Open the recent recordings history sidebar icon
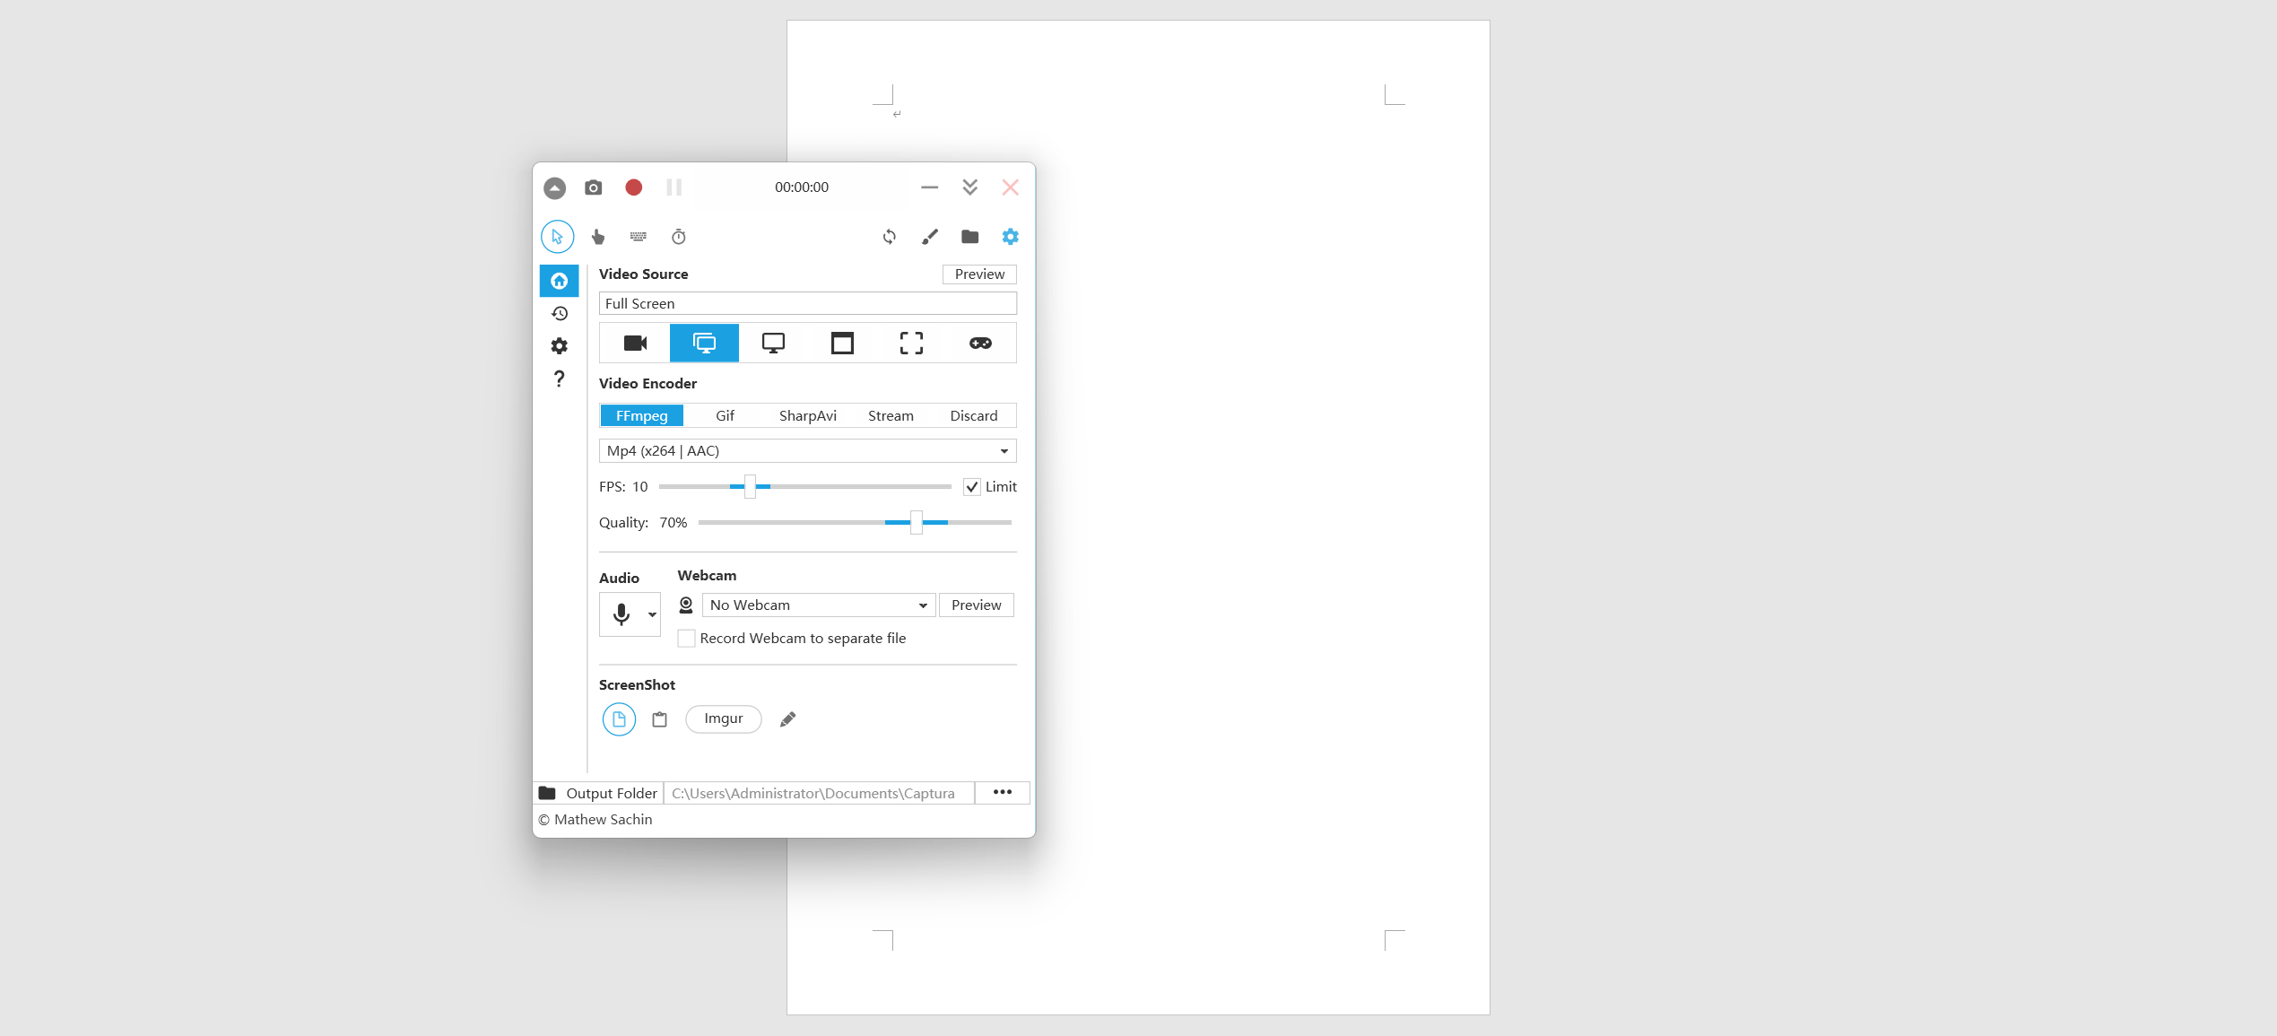Screen dimensions: 2277x1036 pos(559,314)
